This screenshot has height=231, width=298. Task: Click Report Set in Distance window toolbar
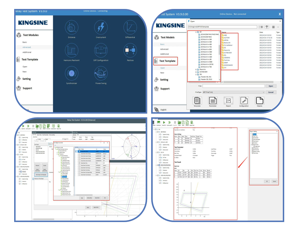point(59,126)
